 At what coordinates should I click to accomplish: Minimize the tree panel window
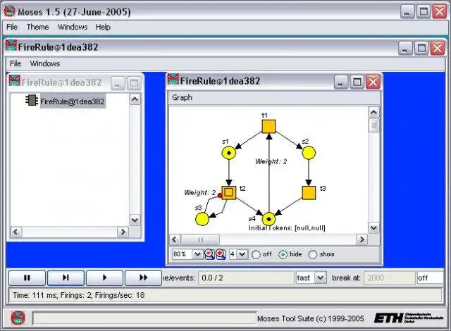click(x=118, y=84)
